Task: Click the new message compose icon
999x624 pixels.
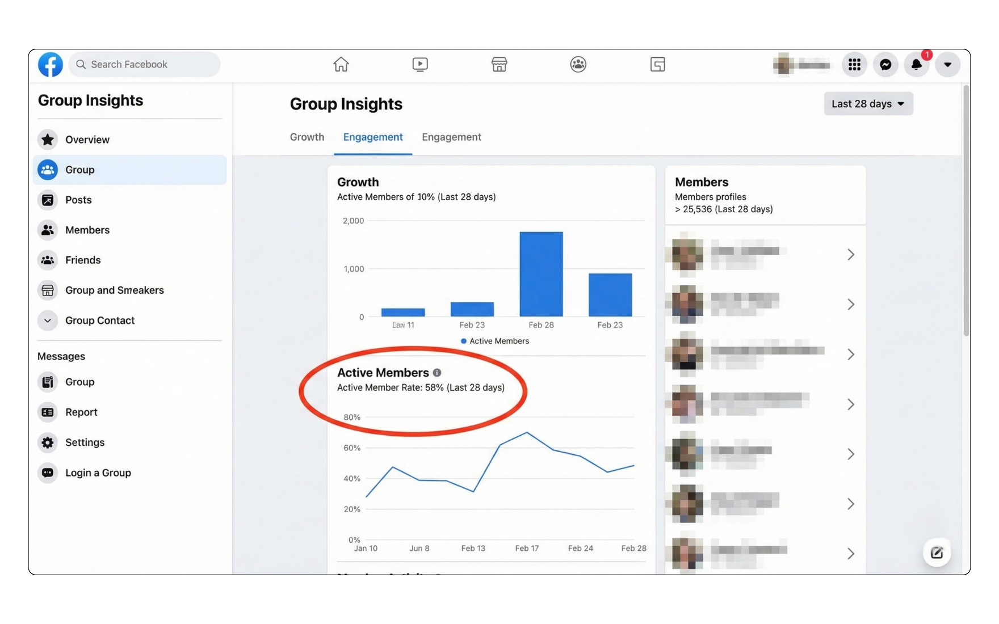Action: tap(937, 553)
